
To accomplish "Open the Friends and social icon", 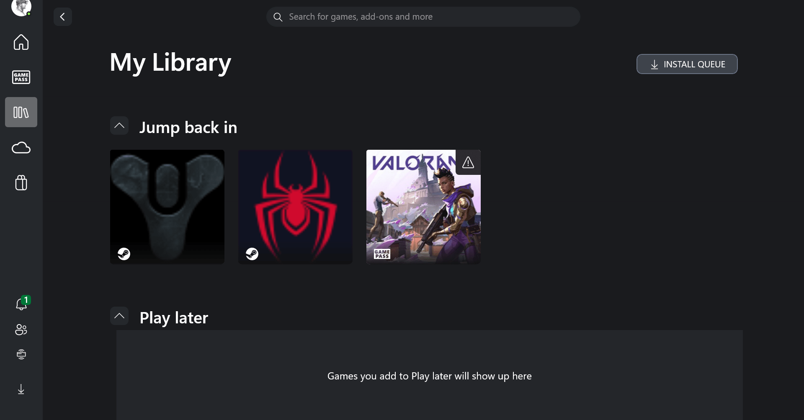I will [21, 330].
